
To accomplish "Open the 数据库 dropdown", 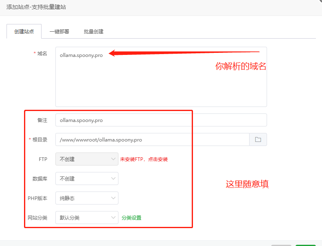I will coord(87,179).
